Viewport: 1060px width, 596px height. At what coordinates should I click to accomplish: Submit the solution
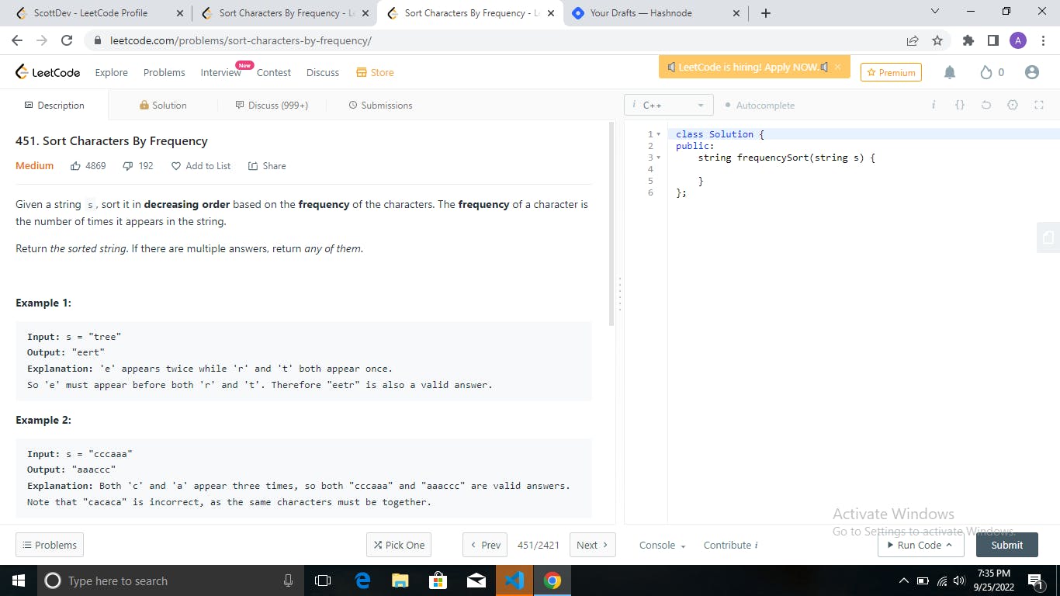pyautogui.click(x=1006, y=545)
